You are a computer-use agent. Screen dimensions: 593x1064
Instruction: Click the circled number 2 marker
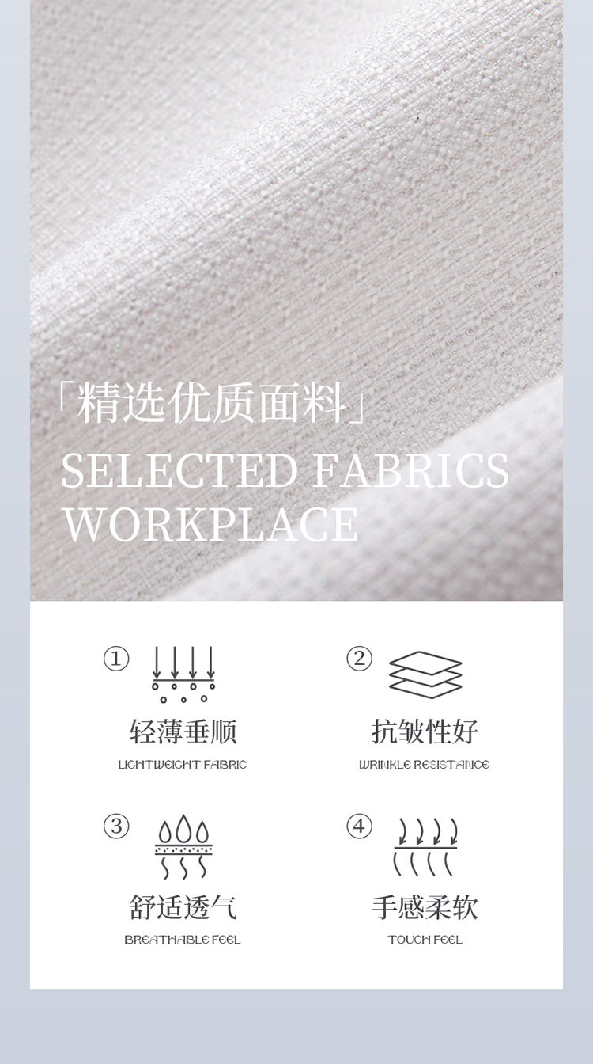pyautogui.click(x=359, y=659)
